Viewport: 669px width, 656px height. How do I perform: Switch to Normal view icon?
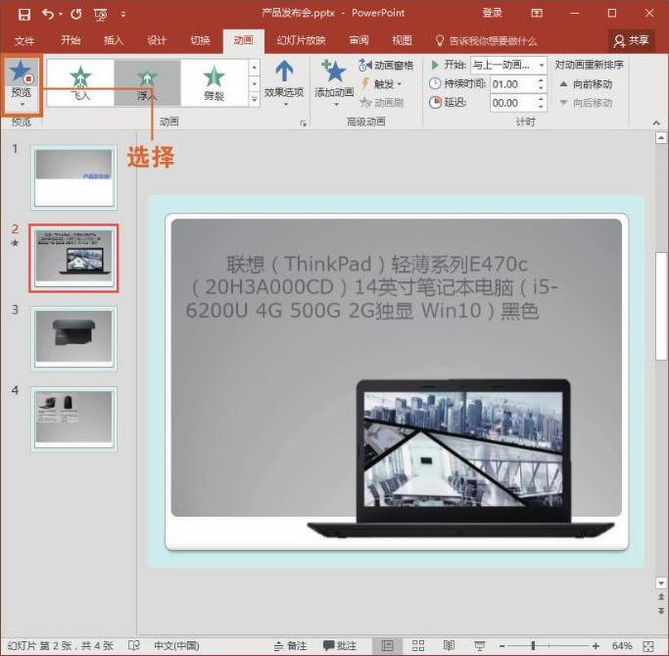388,646
